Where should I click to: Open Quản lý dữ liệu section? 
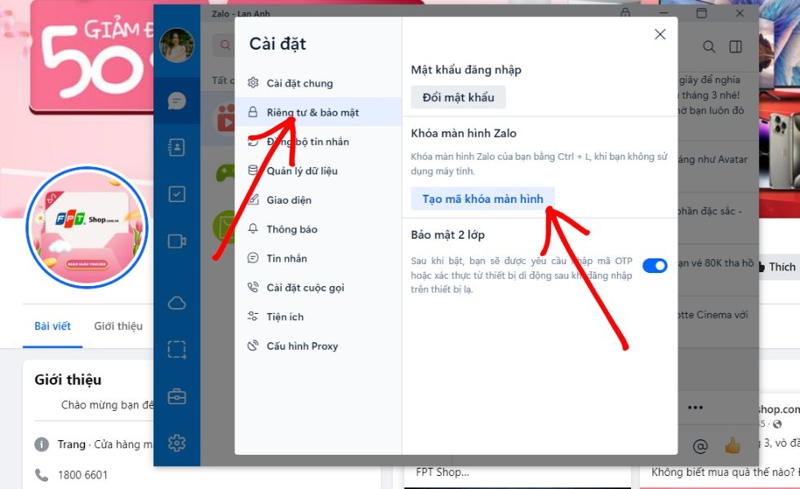(x=318, y=170)
